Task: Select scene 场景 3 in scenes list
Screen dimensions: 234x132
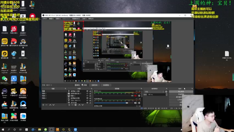Action: tap(54, 96)
